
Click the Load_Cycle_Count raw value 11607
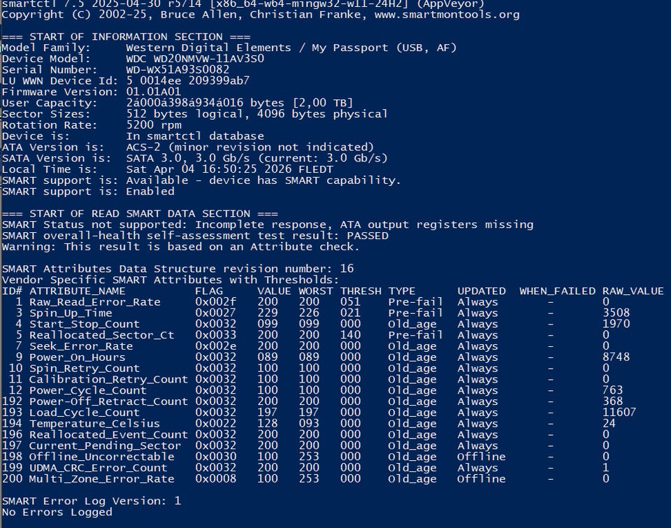619,413
